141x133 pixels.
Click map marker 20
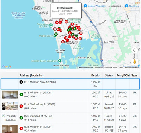click(76, 38)
